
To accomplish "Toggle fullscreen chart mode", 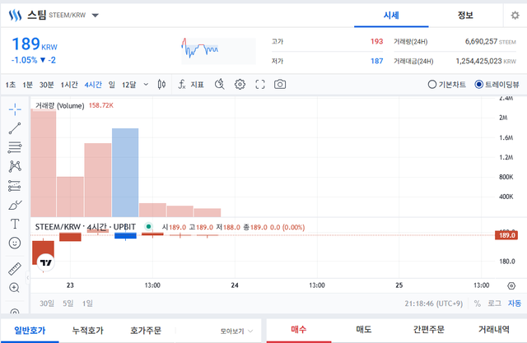I will click(260, 84).
